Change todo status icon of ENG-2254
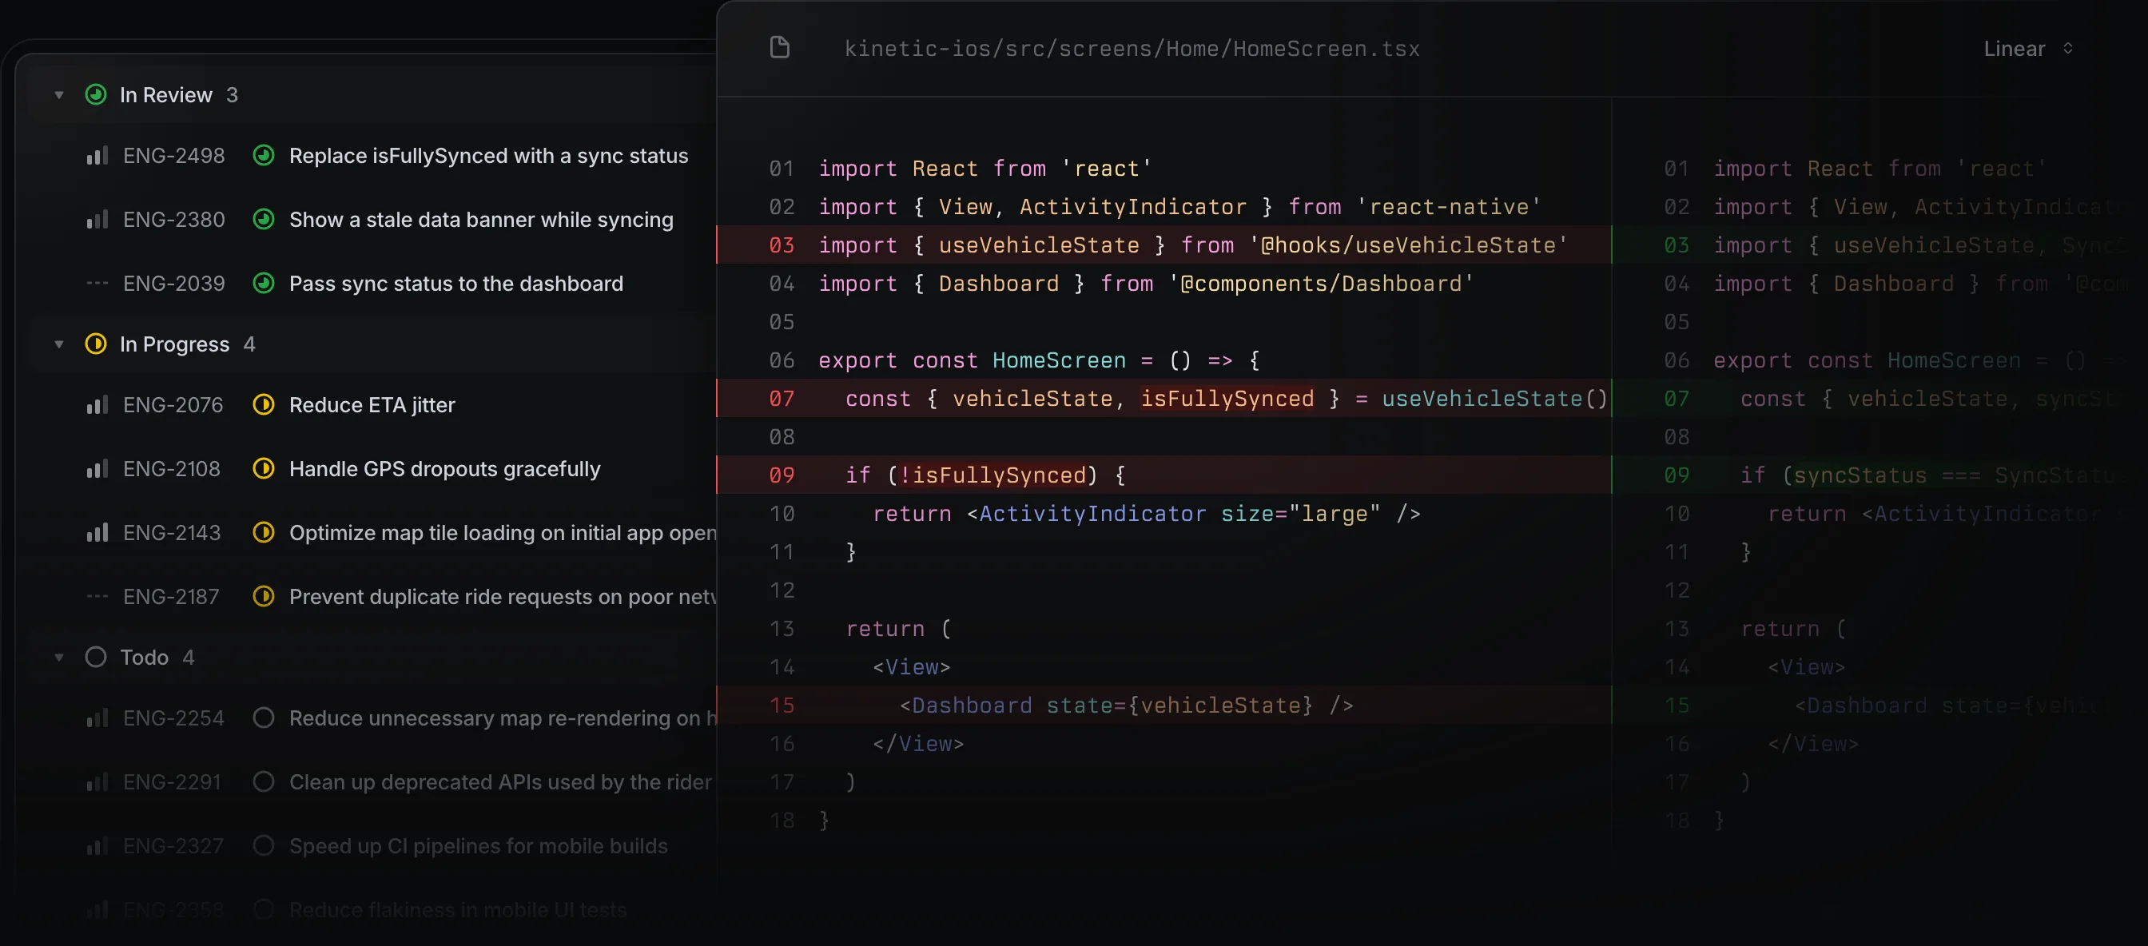The image size is (2148, 946). [264, 718]
